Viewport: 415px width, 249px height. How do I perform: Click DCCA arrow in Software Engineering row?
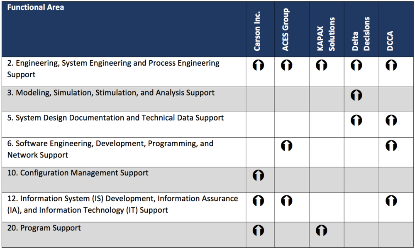391,145
